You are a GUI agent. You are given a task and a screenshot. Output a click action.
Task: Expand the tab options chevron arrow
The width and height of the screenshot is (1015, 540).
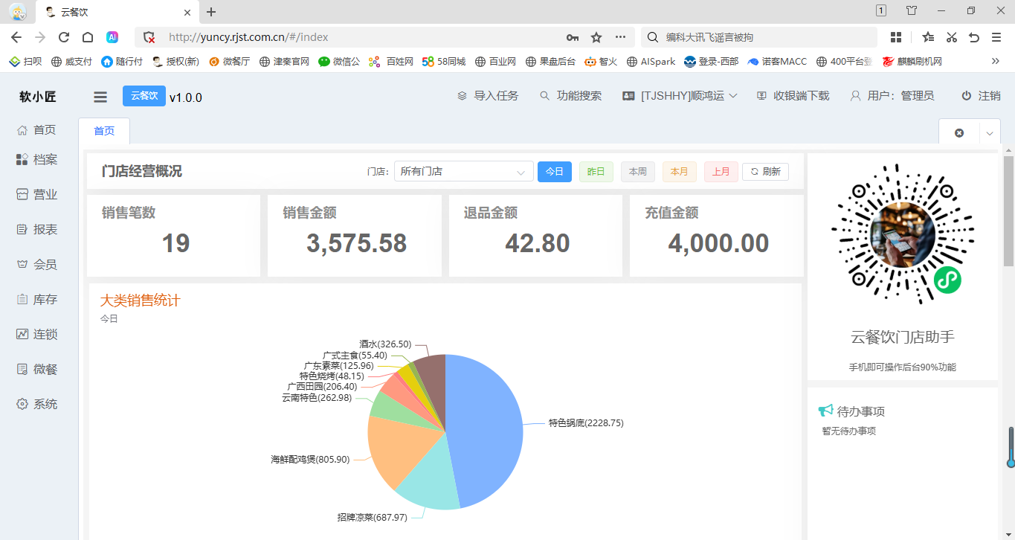(989, 133)
